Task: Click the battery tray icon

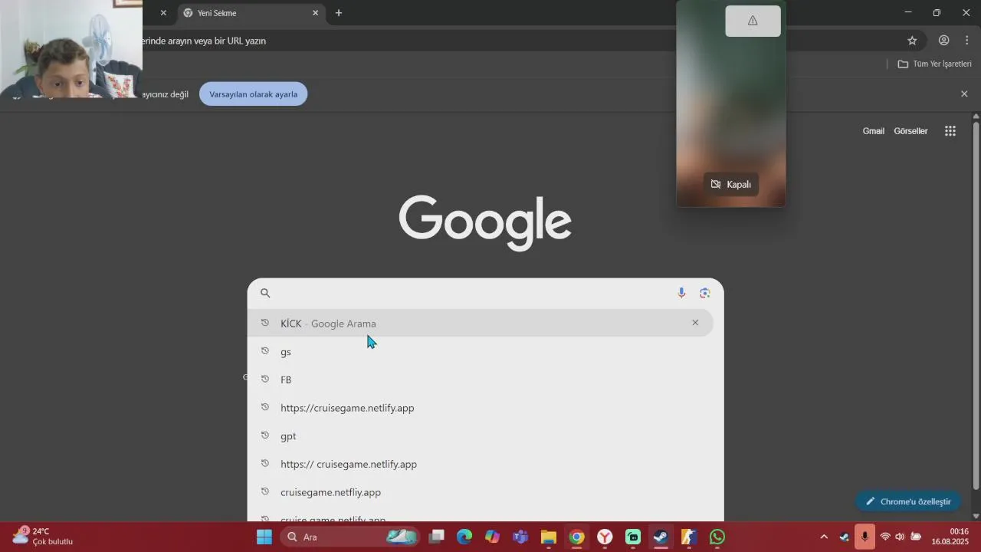Action: tap(916, 537)
